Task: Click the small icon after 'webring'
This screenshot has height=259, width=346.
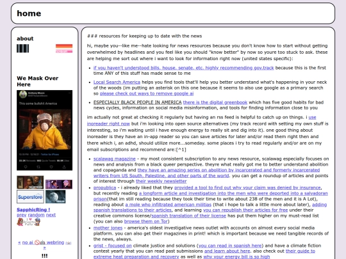Action: coord(69,243)
